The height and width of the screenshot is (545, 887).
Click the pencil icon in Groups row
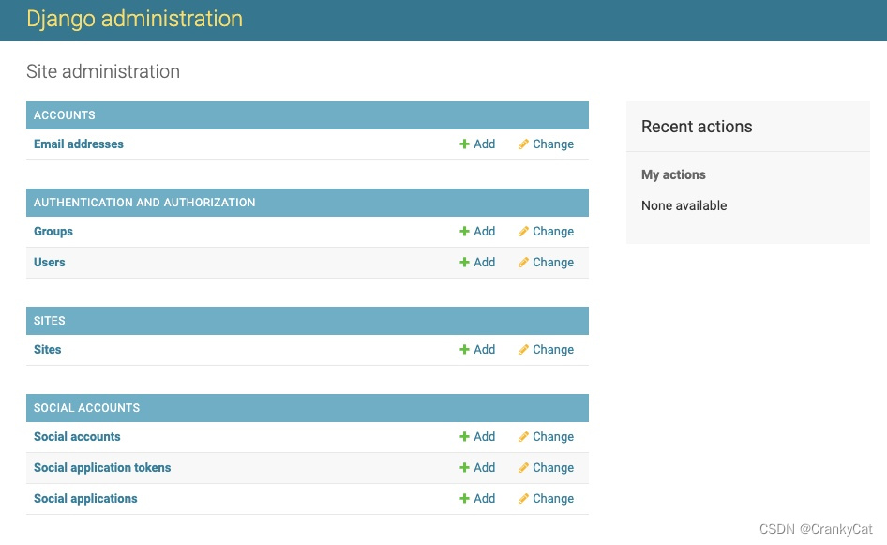tap(523, 232)
